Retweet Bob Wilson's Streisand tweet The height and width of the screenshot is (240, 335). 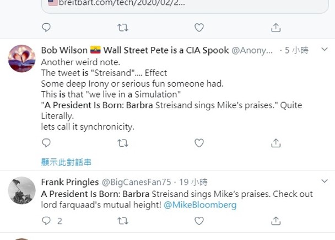(x=123, y=143)
